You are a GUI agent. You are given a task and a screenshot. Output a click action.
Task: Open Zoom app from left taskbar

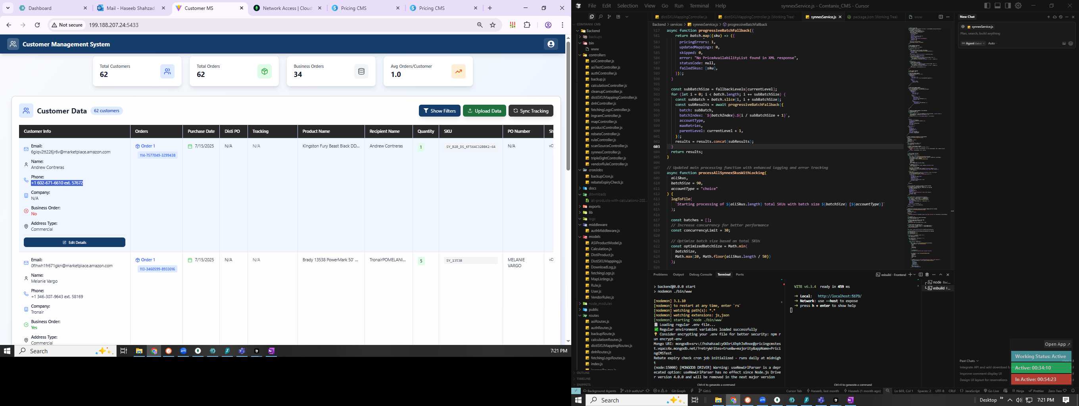183,351
